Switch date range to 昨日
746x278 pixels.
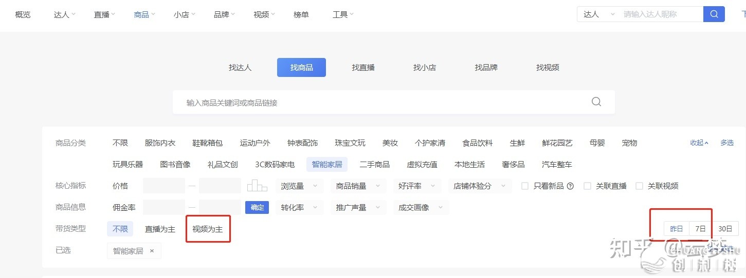coord(677,229)
